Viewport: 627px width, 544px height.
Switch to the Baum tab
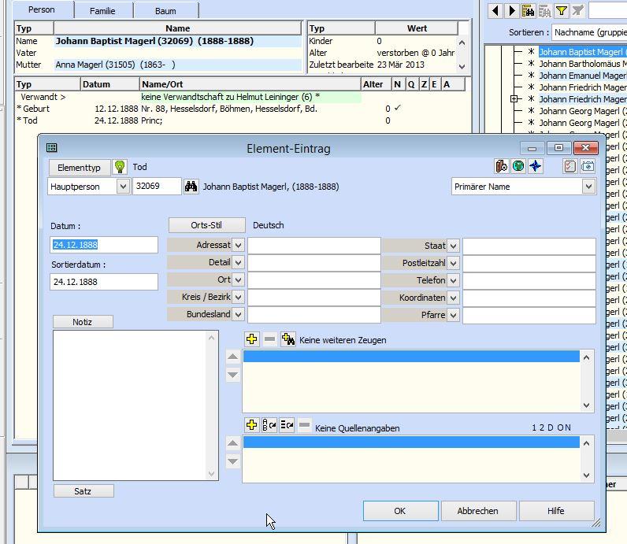coord(165,11)
